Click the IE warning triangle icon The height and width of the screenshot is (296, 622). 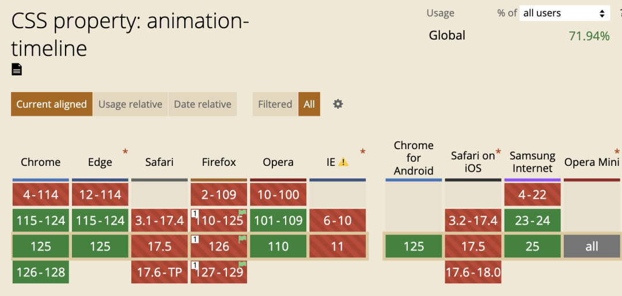coord(343,162)
